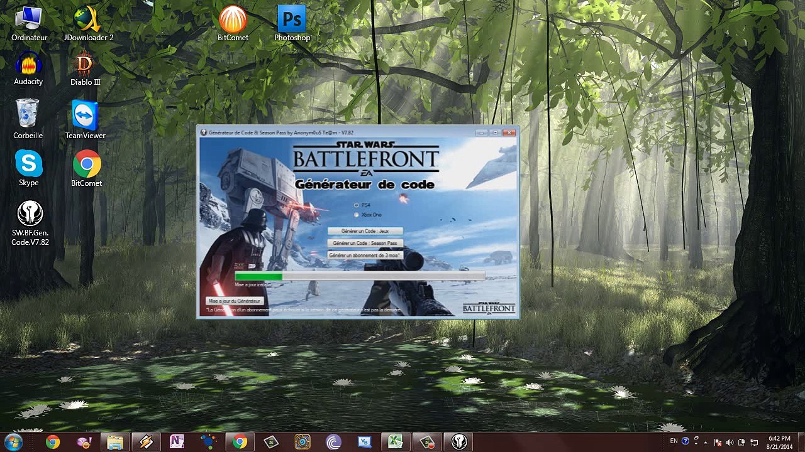This screenshot has width=805, height=452.
Task: Select the TeamViewer desktop icon
Action: [x=86, y=119]
